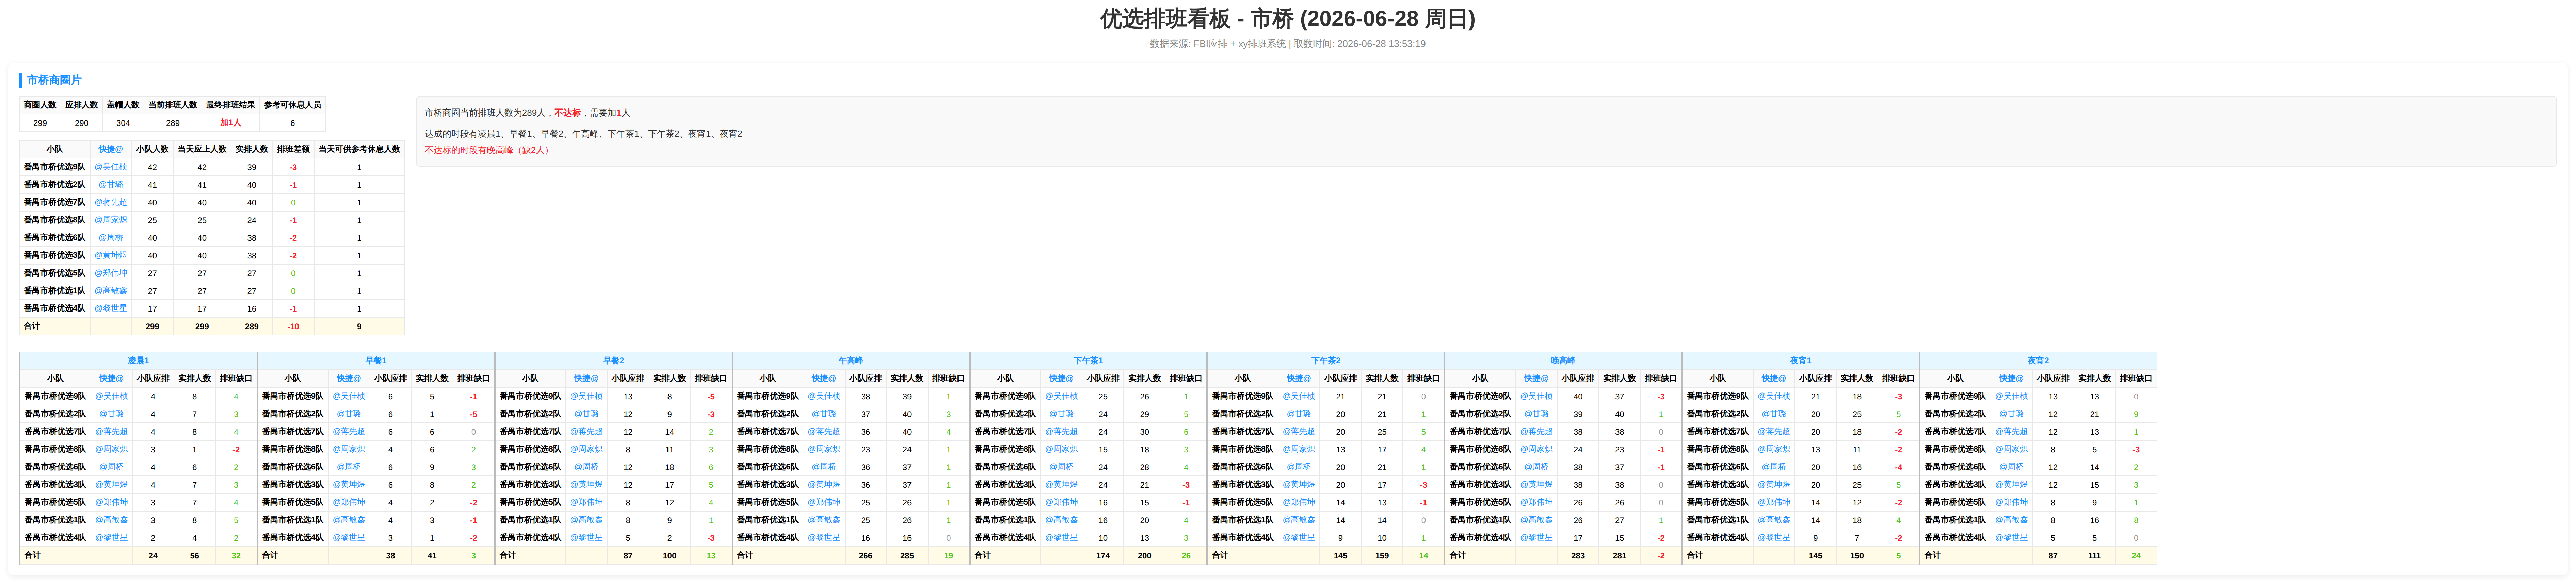Click the -10 total in 排班差额 column
Screen dimensions: 2576x585
click(x=293, y=326)
